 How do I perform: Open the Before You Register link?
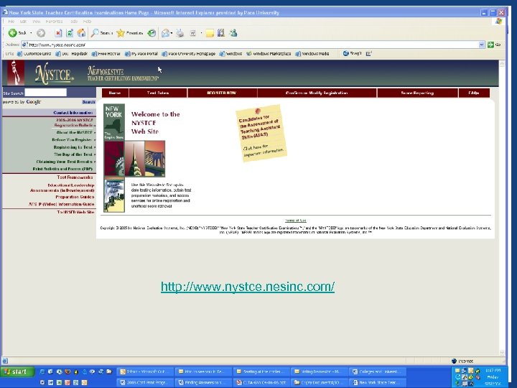coord(73,140)
